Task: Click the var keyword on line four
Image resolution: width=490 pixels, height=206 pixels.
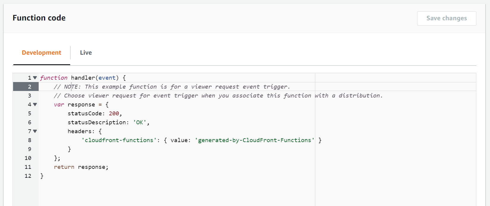Action: coord(59,105)
